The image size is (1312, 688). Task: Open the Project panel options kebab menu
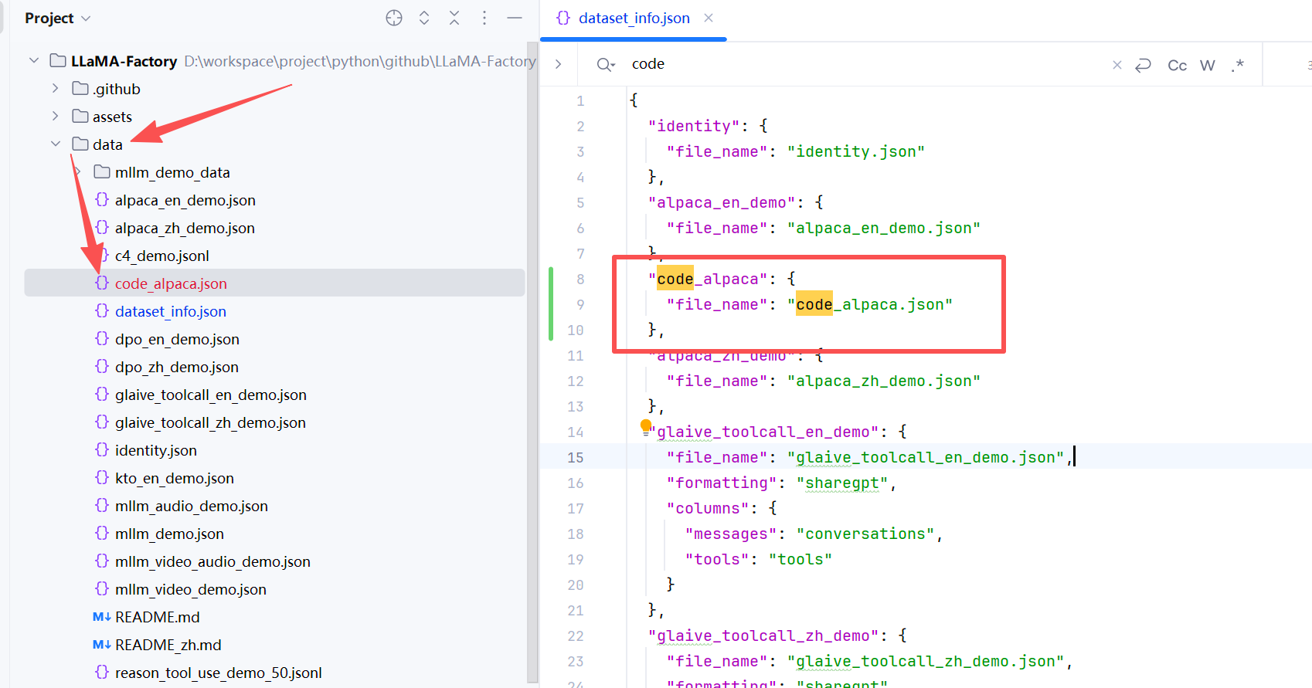coord(484,18)
